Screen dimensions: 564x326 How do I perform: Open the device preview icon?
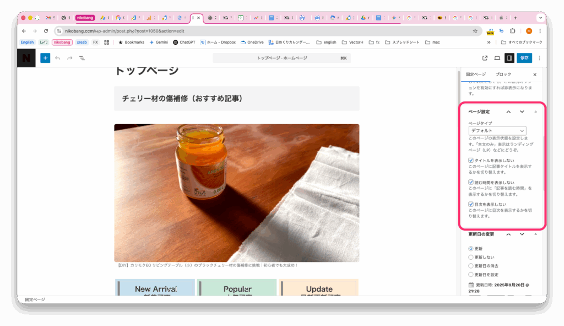[x=497, y=58]
